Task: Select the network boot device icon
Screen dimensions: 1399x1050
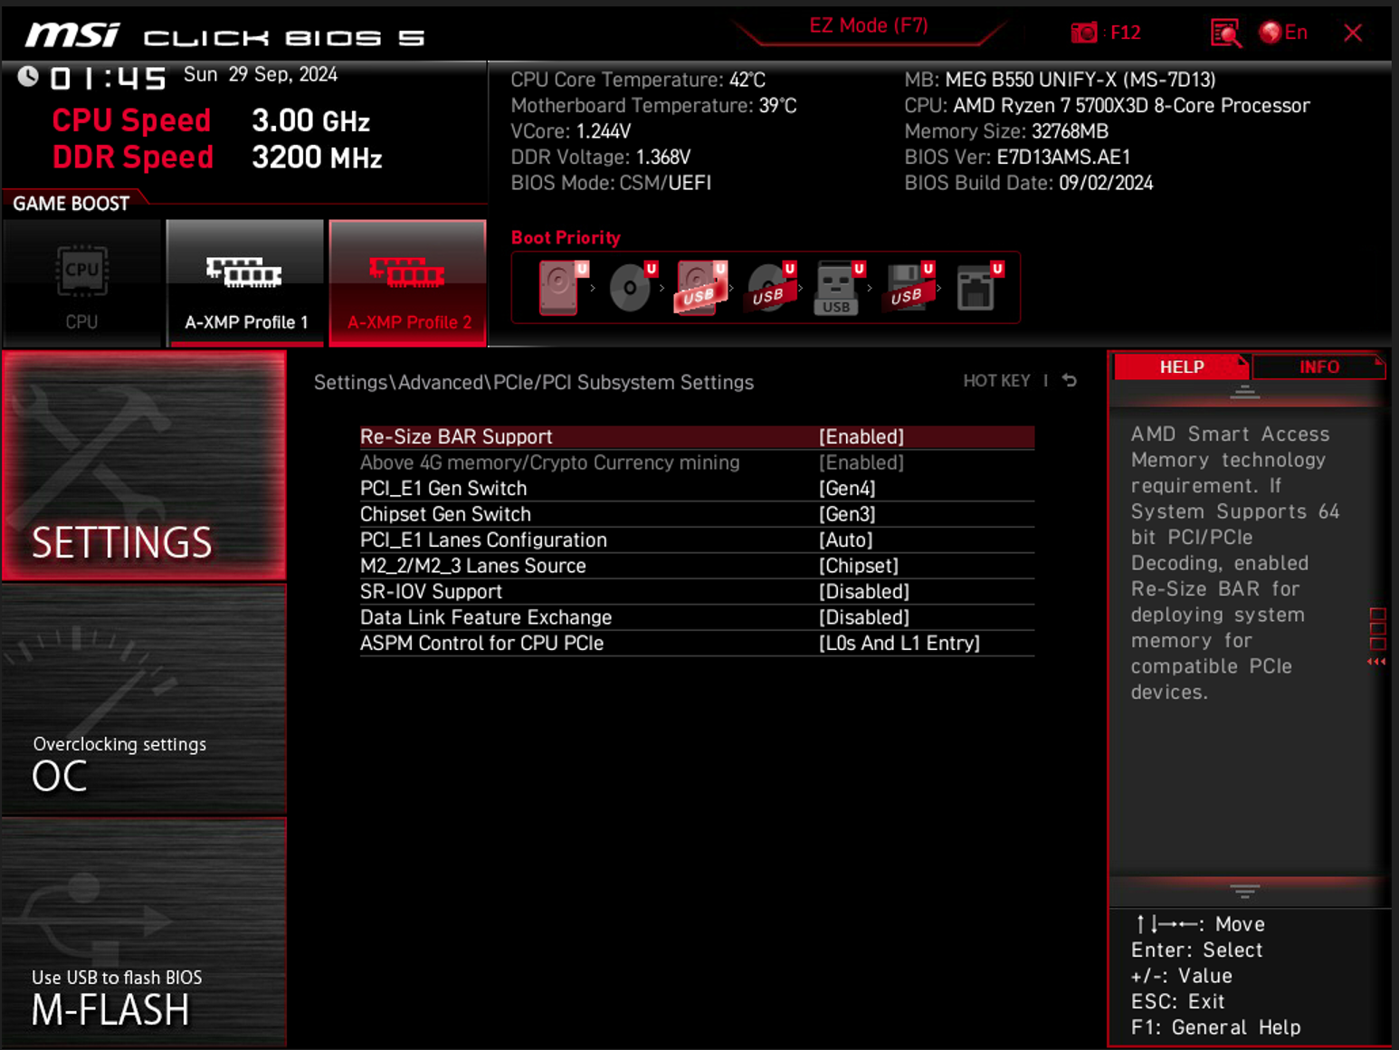Action: pyautogui.click(x=979, y=288)
